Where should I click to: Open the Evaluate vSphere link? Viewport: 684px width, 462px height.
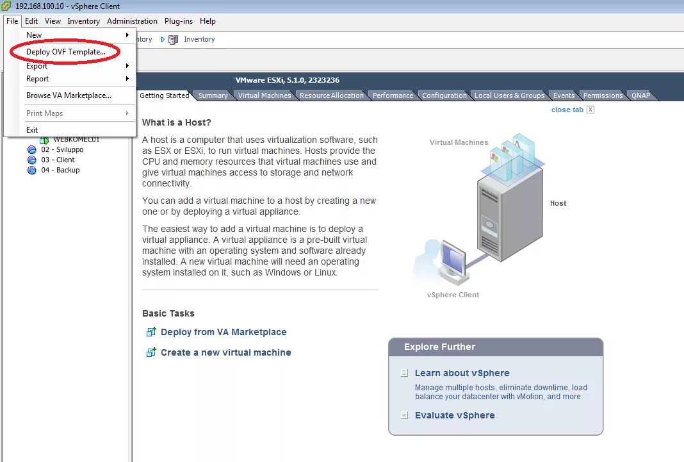(455, 415)
